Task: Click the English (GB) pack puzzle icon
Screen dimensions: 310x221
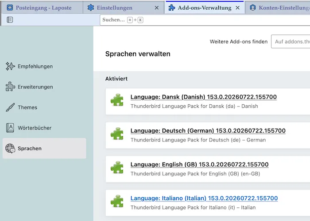Action: [117, 168]
